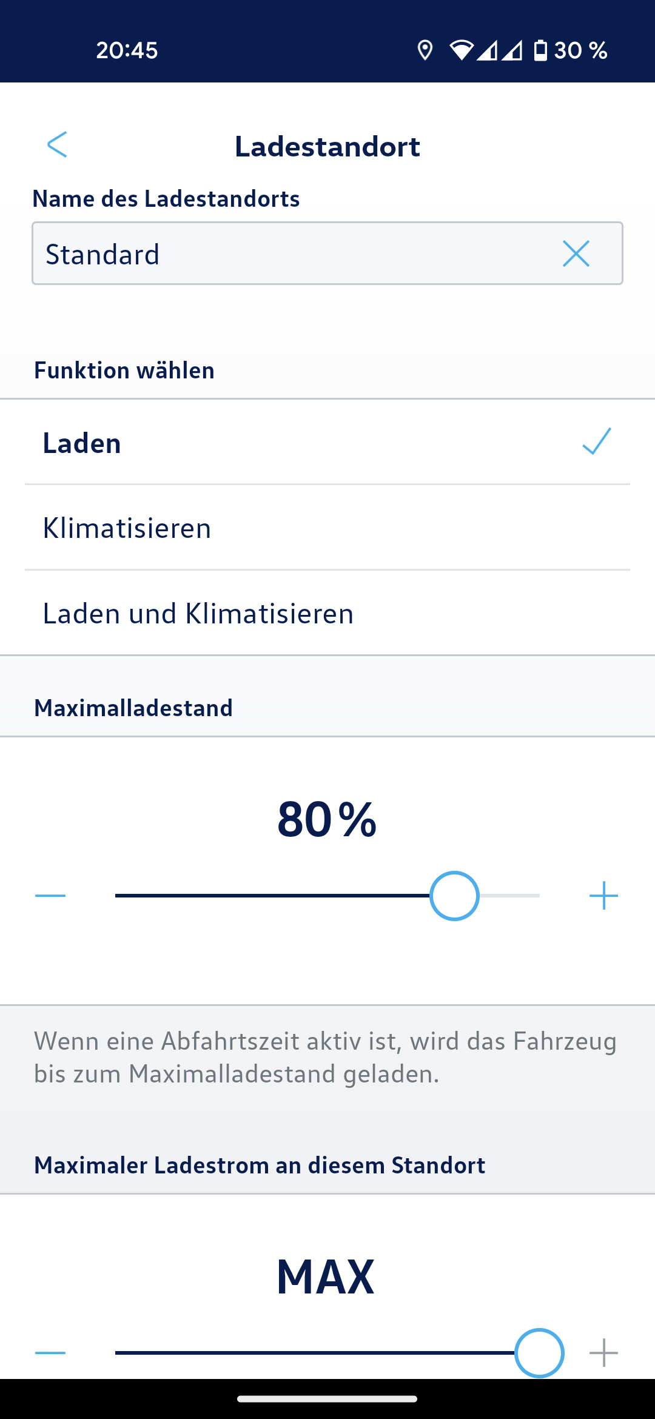Tap the 20:45 clock in status bar

coord(127,50)
